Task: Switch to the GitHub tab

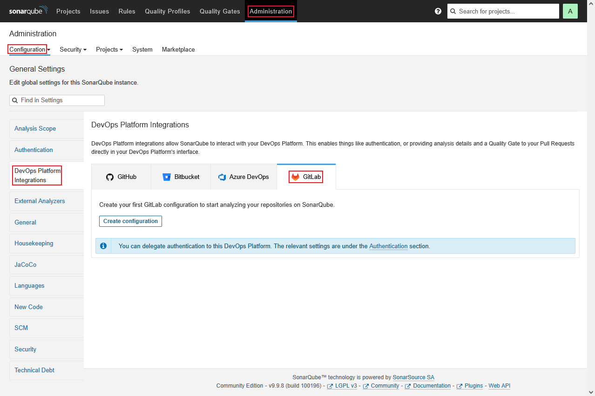Action: coord(121,177)
